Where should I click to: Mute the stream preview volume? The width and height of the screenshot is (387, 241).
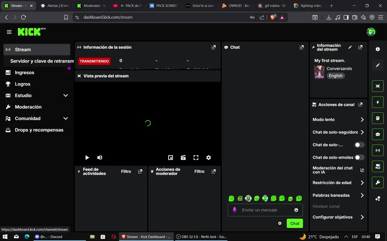coord(100,157)
